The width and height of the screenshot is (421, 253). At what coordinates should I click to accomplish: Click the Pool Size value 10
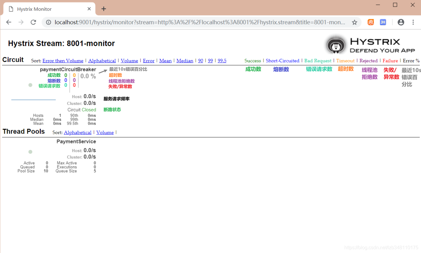(46, 171)
